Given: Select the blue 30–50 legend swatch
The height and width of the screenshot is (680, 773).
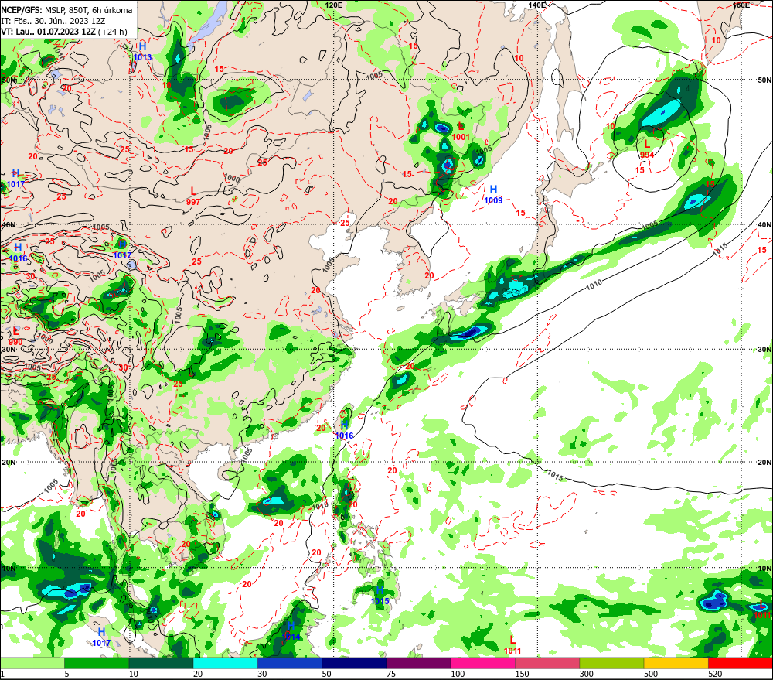Looking at the screenshot, I should coord(289,663).
